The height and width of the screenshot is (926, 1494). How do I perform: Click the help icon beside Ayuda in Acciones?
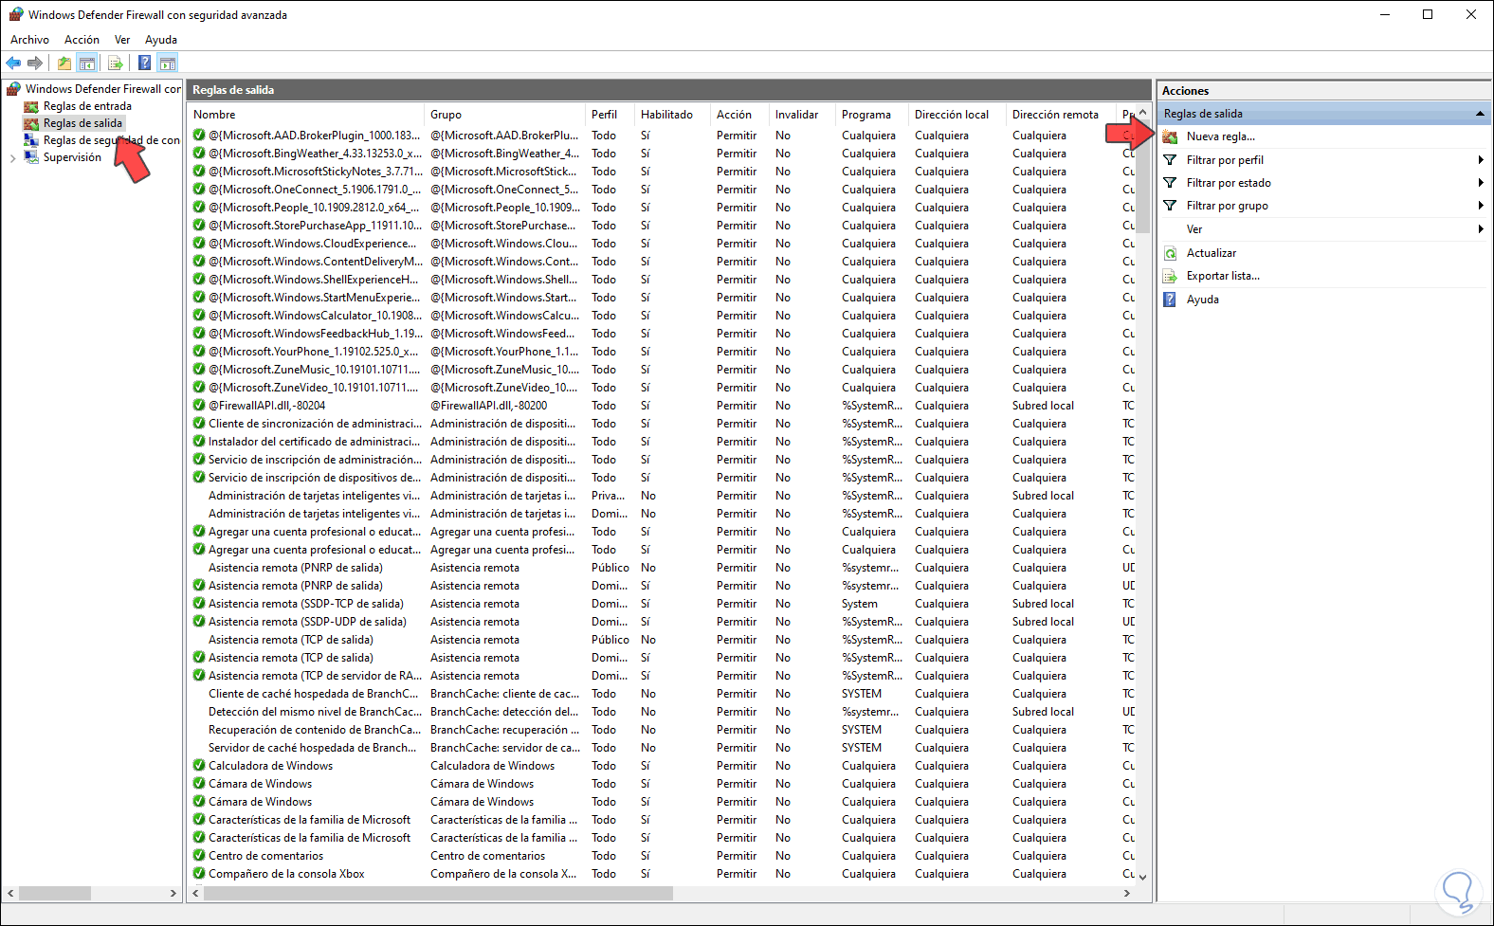click(x=1170, y=300)
